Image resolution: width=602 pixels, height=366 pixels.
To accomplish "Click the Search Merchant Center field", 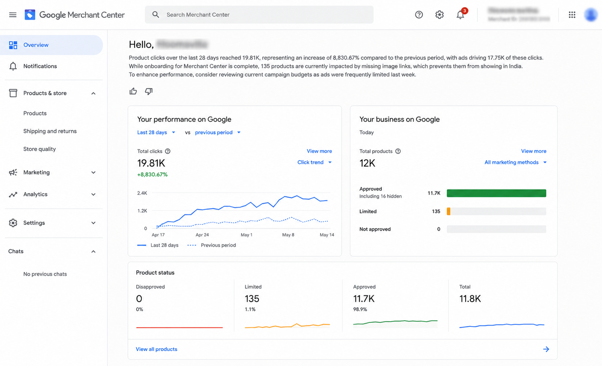I will 259,15.
